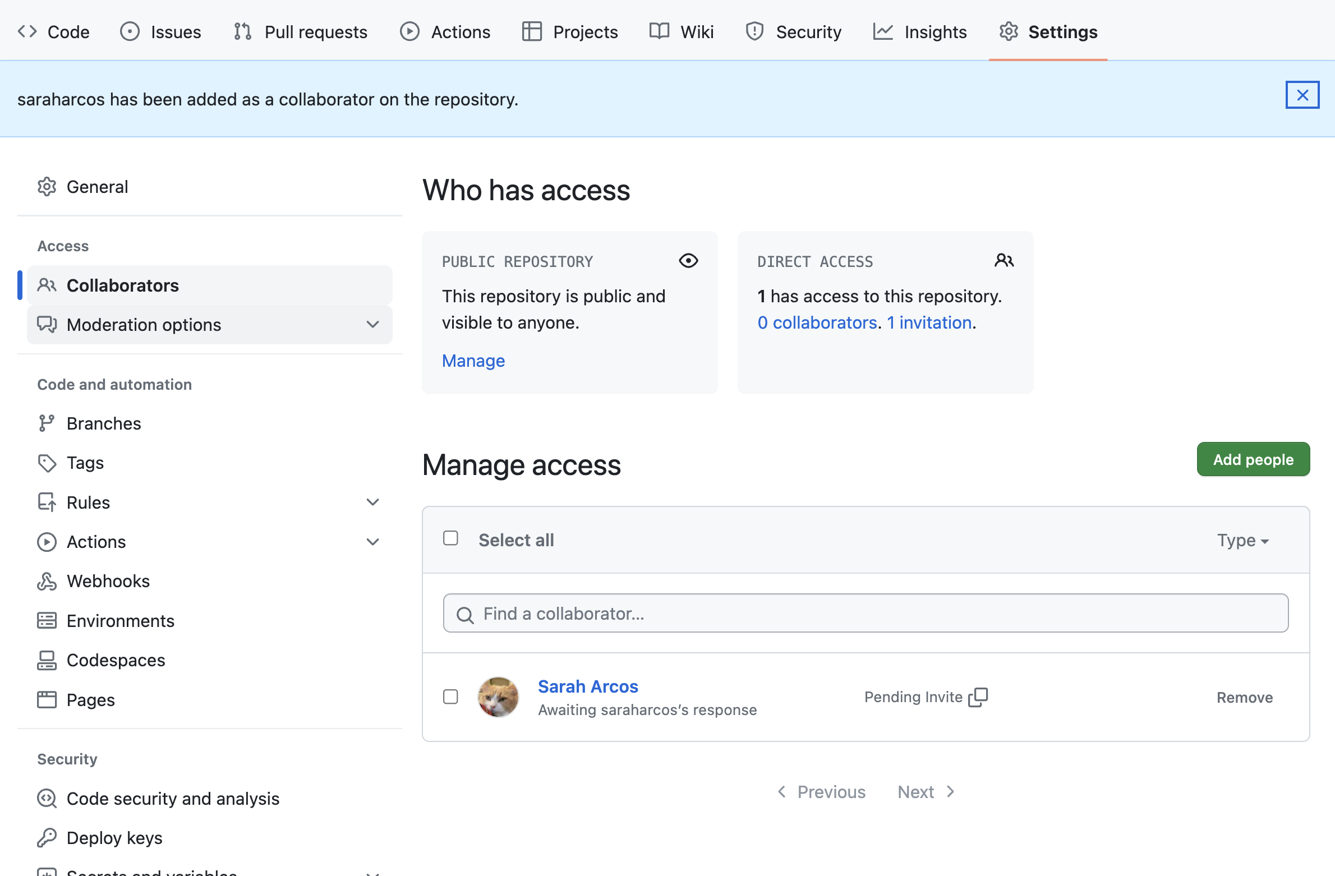
Task: Expand the Rules section chevron
Action: [373, 502]
